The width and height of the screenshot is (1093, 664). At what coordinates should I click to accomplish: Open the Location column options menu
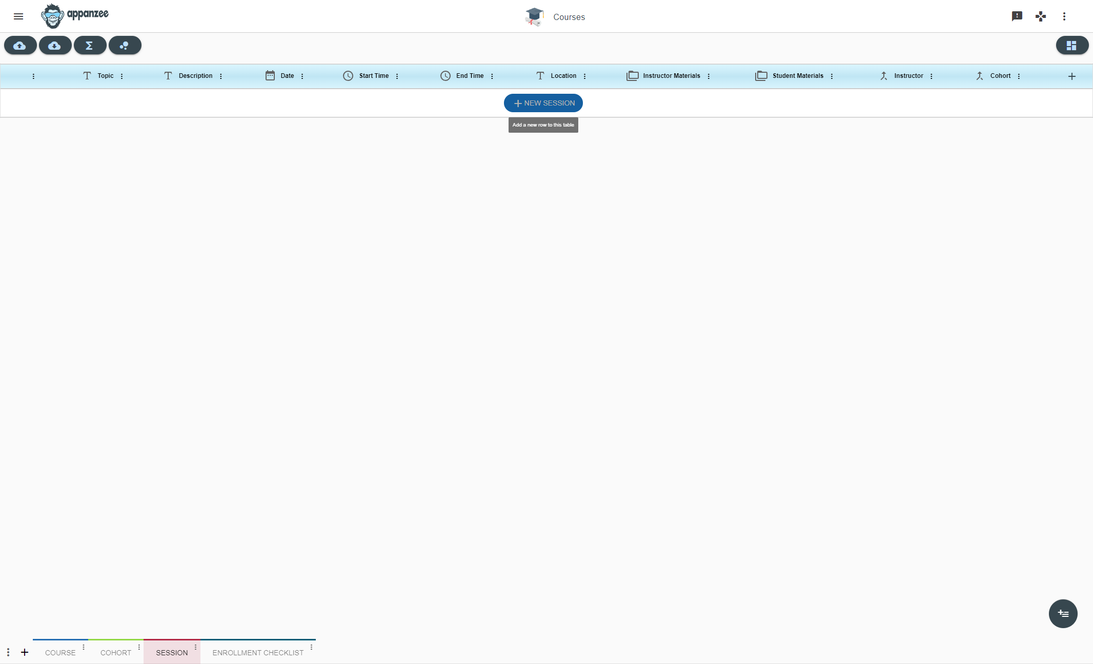tap(584, 76)
